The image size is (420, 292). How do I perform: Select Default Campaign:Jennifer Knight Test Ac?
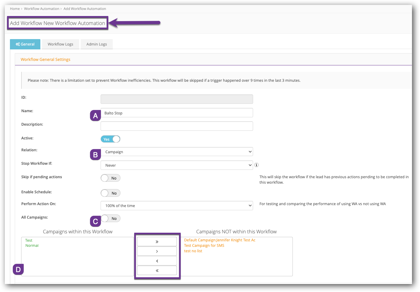tap(220, 240)
